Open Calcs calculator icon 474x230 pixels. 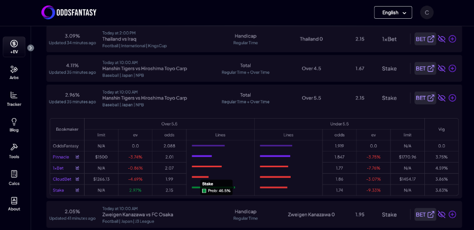14,177
